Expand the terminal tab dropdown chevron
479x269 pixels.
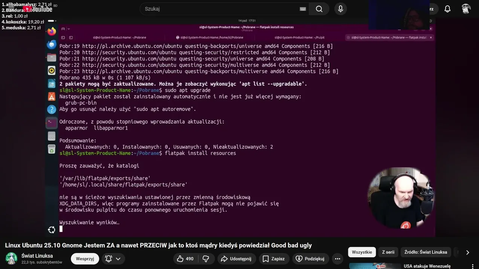tap(68, 29)
